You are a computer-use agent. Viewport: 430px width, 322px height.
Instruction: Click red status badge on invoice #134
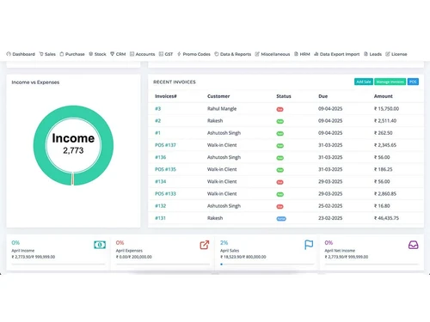(x=279, y=182)
